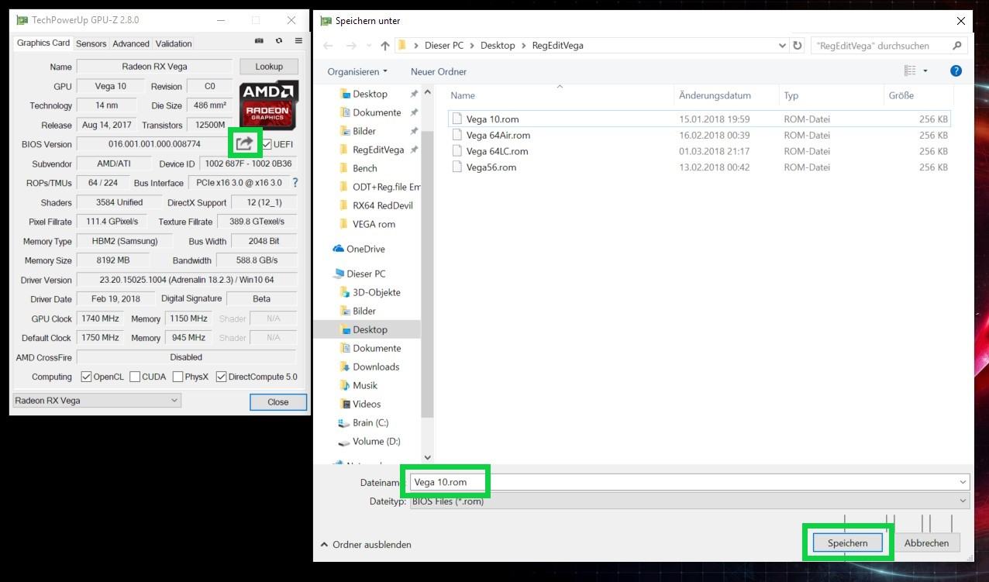989x582 pixels.
Task: Open Downloads folder in sidebar
Action: point(370,367)
